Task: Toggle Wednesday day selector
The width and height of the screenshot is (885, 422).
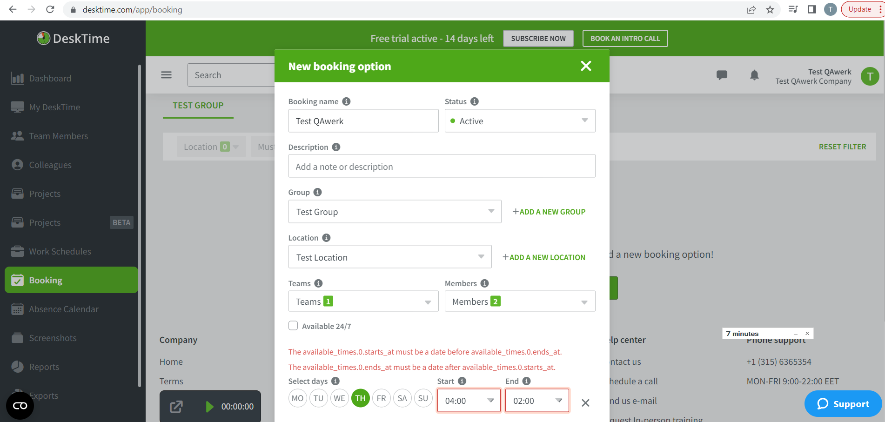Action: tap(340, 398)
